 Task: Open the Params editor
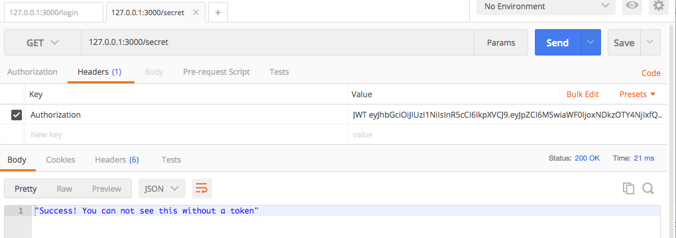pos(501,42)
